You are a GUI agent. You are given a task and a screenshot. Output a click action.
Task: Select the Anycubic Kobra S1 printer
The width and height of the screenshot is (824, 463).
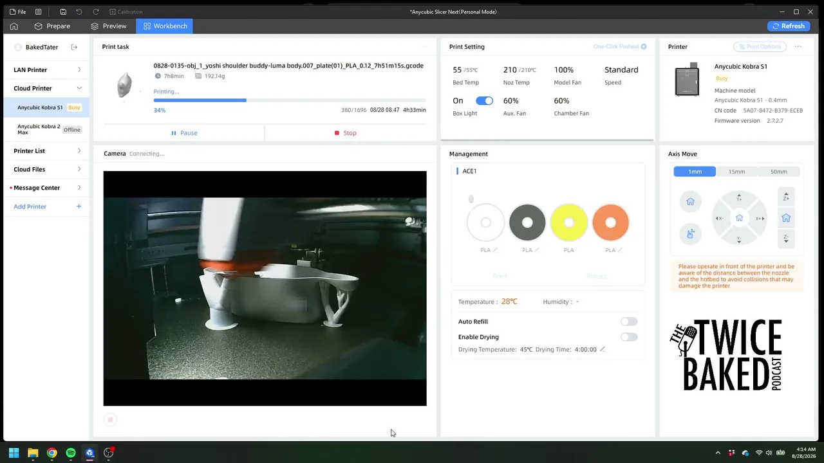pos(47,107)
